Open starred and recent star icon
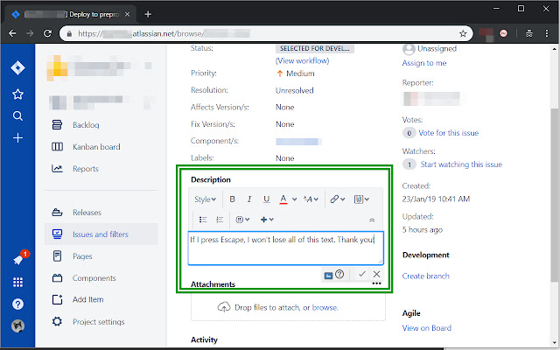Screen dimensions: 560x350 pos(17,94)
